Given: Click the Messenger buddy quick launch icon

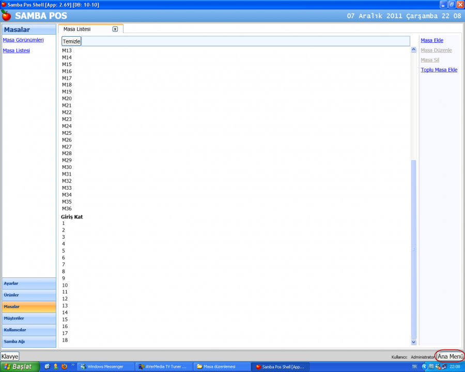Looking at the screenshot, I should point(55,367).
